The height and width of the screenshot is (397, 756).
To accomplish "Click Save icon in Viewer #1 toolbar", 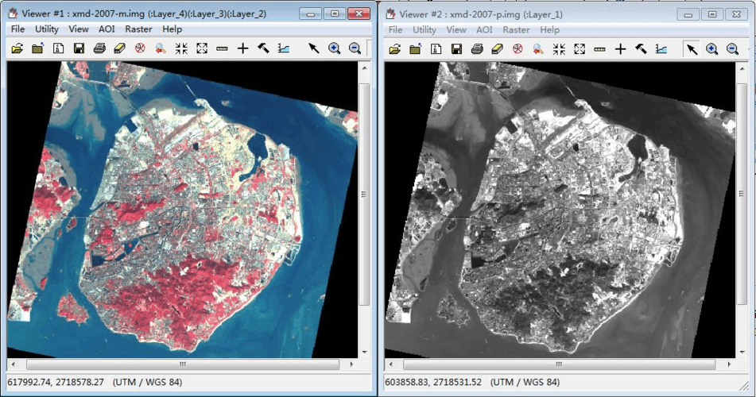I will click(x=79, y=48).
